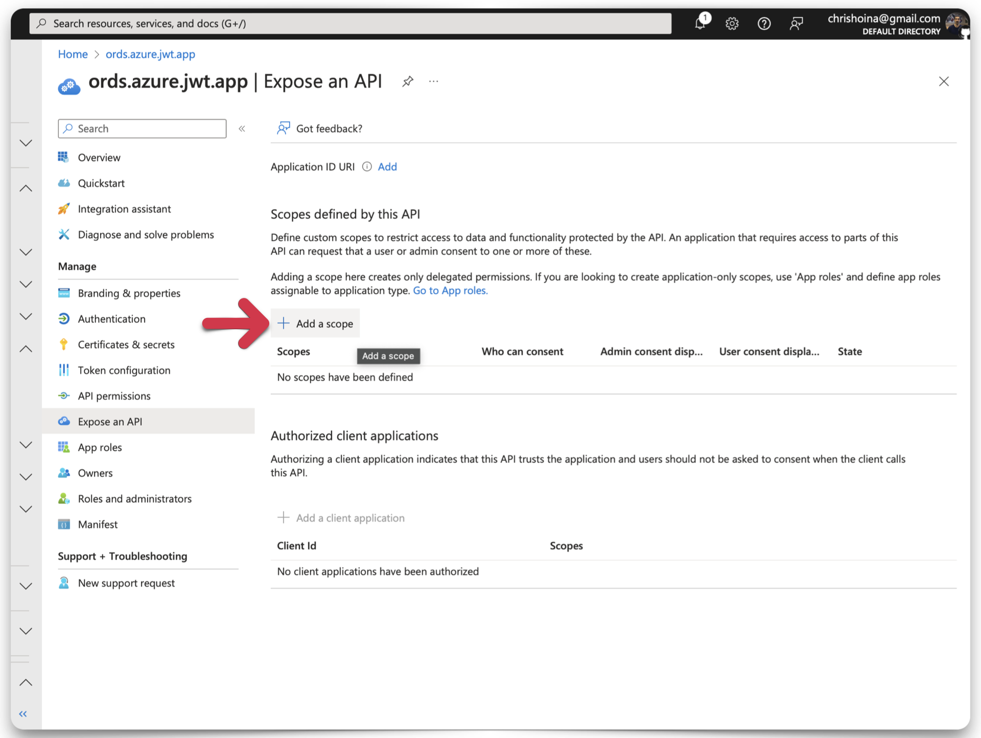The height and width of the screenshot is (738, 981).
Task: Click the Add link for Application ID URI
Action: pos(387,167)
